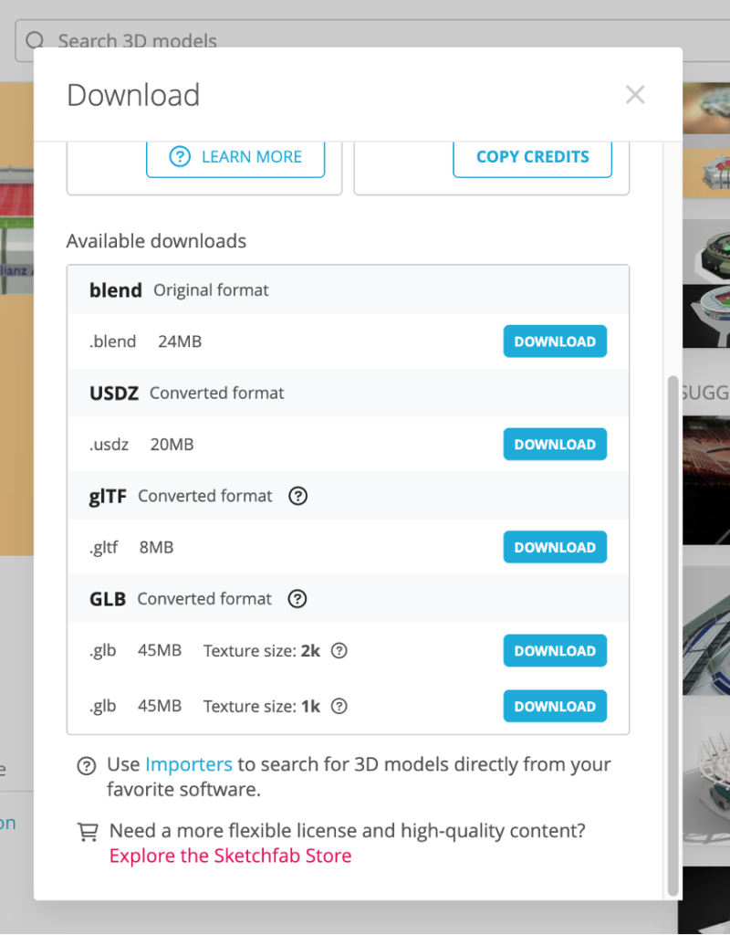Viewport: 730px width, 935px height.
Task: Click the question icon beside Importers tip
Action: pos(87,766)
